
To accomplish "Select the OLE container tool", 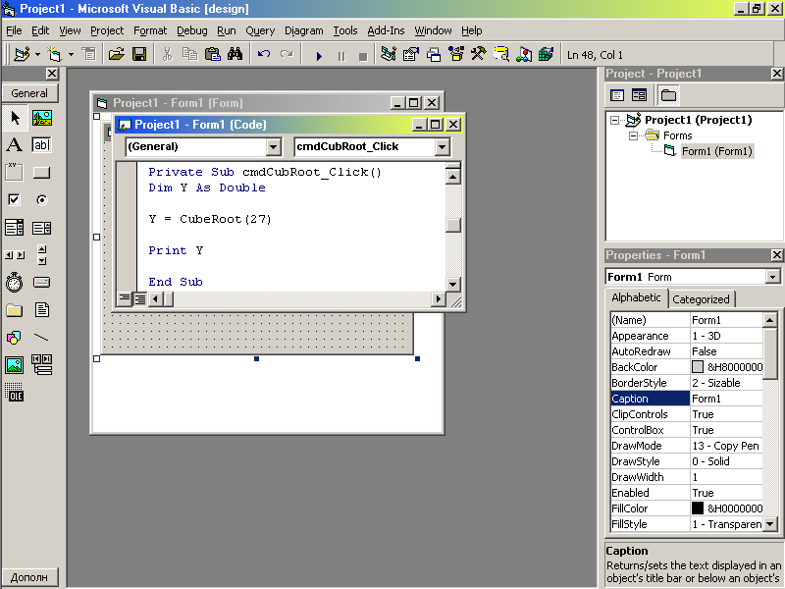I will (x=15, y=392).
